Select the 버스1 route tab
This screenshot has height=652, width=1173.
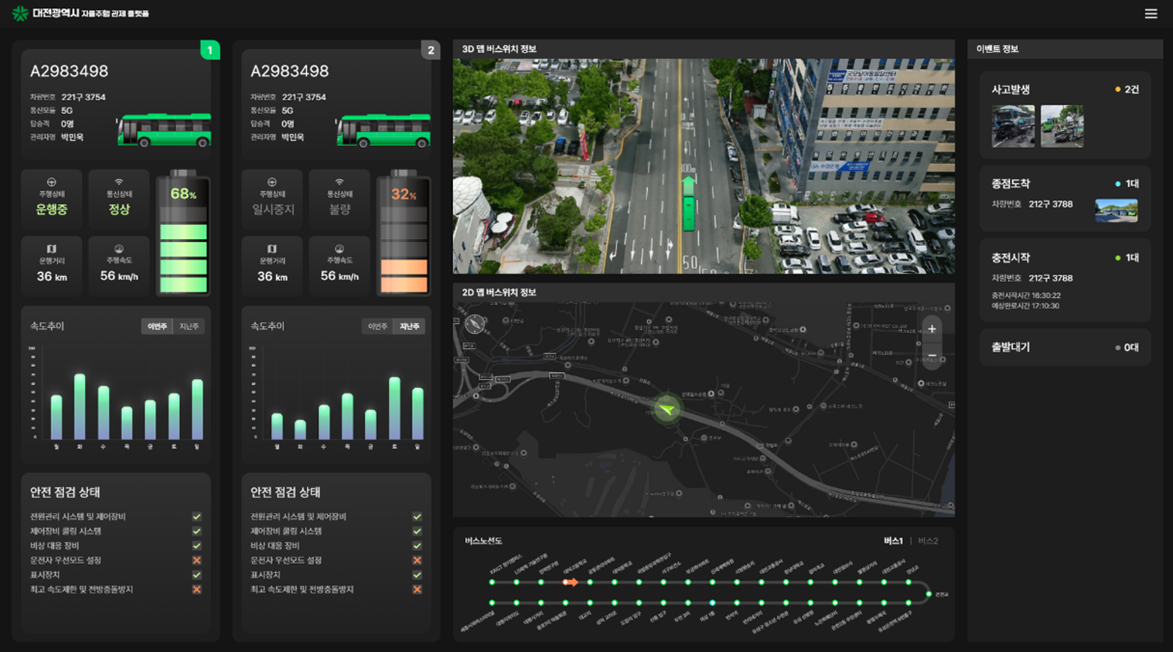pyautogui.click(x=893, y=541)
